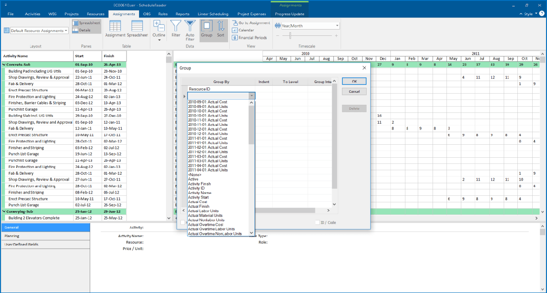The image size is (547, 293).
Task: Click the timescale zoom-in plus
Action: click(336, 35)
